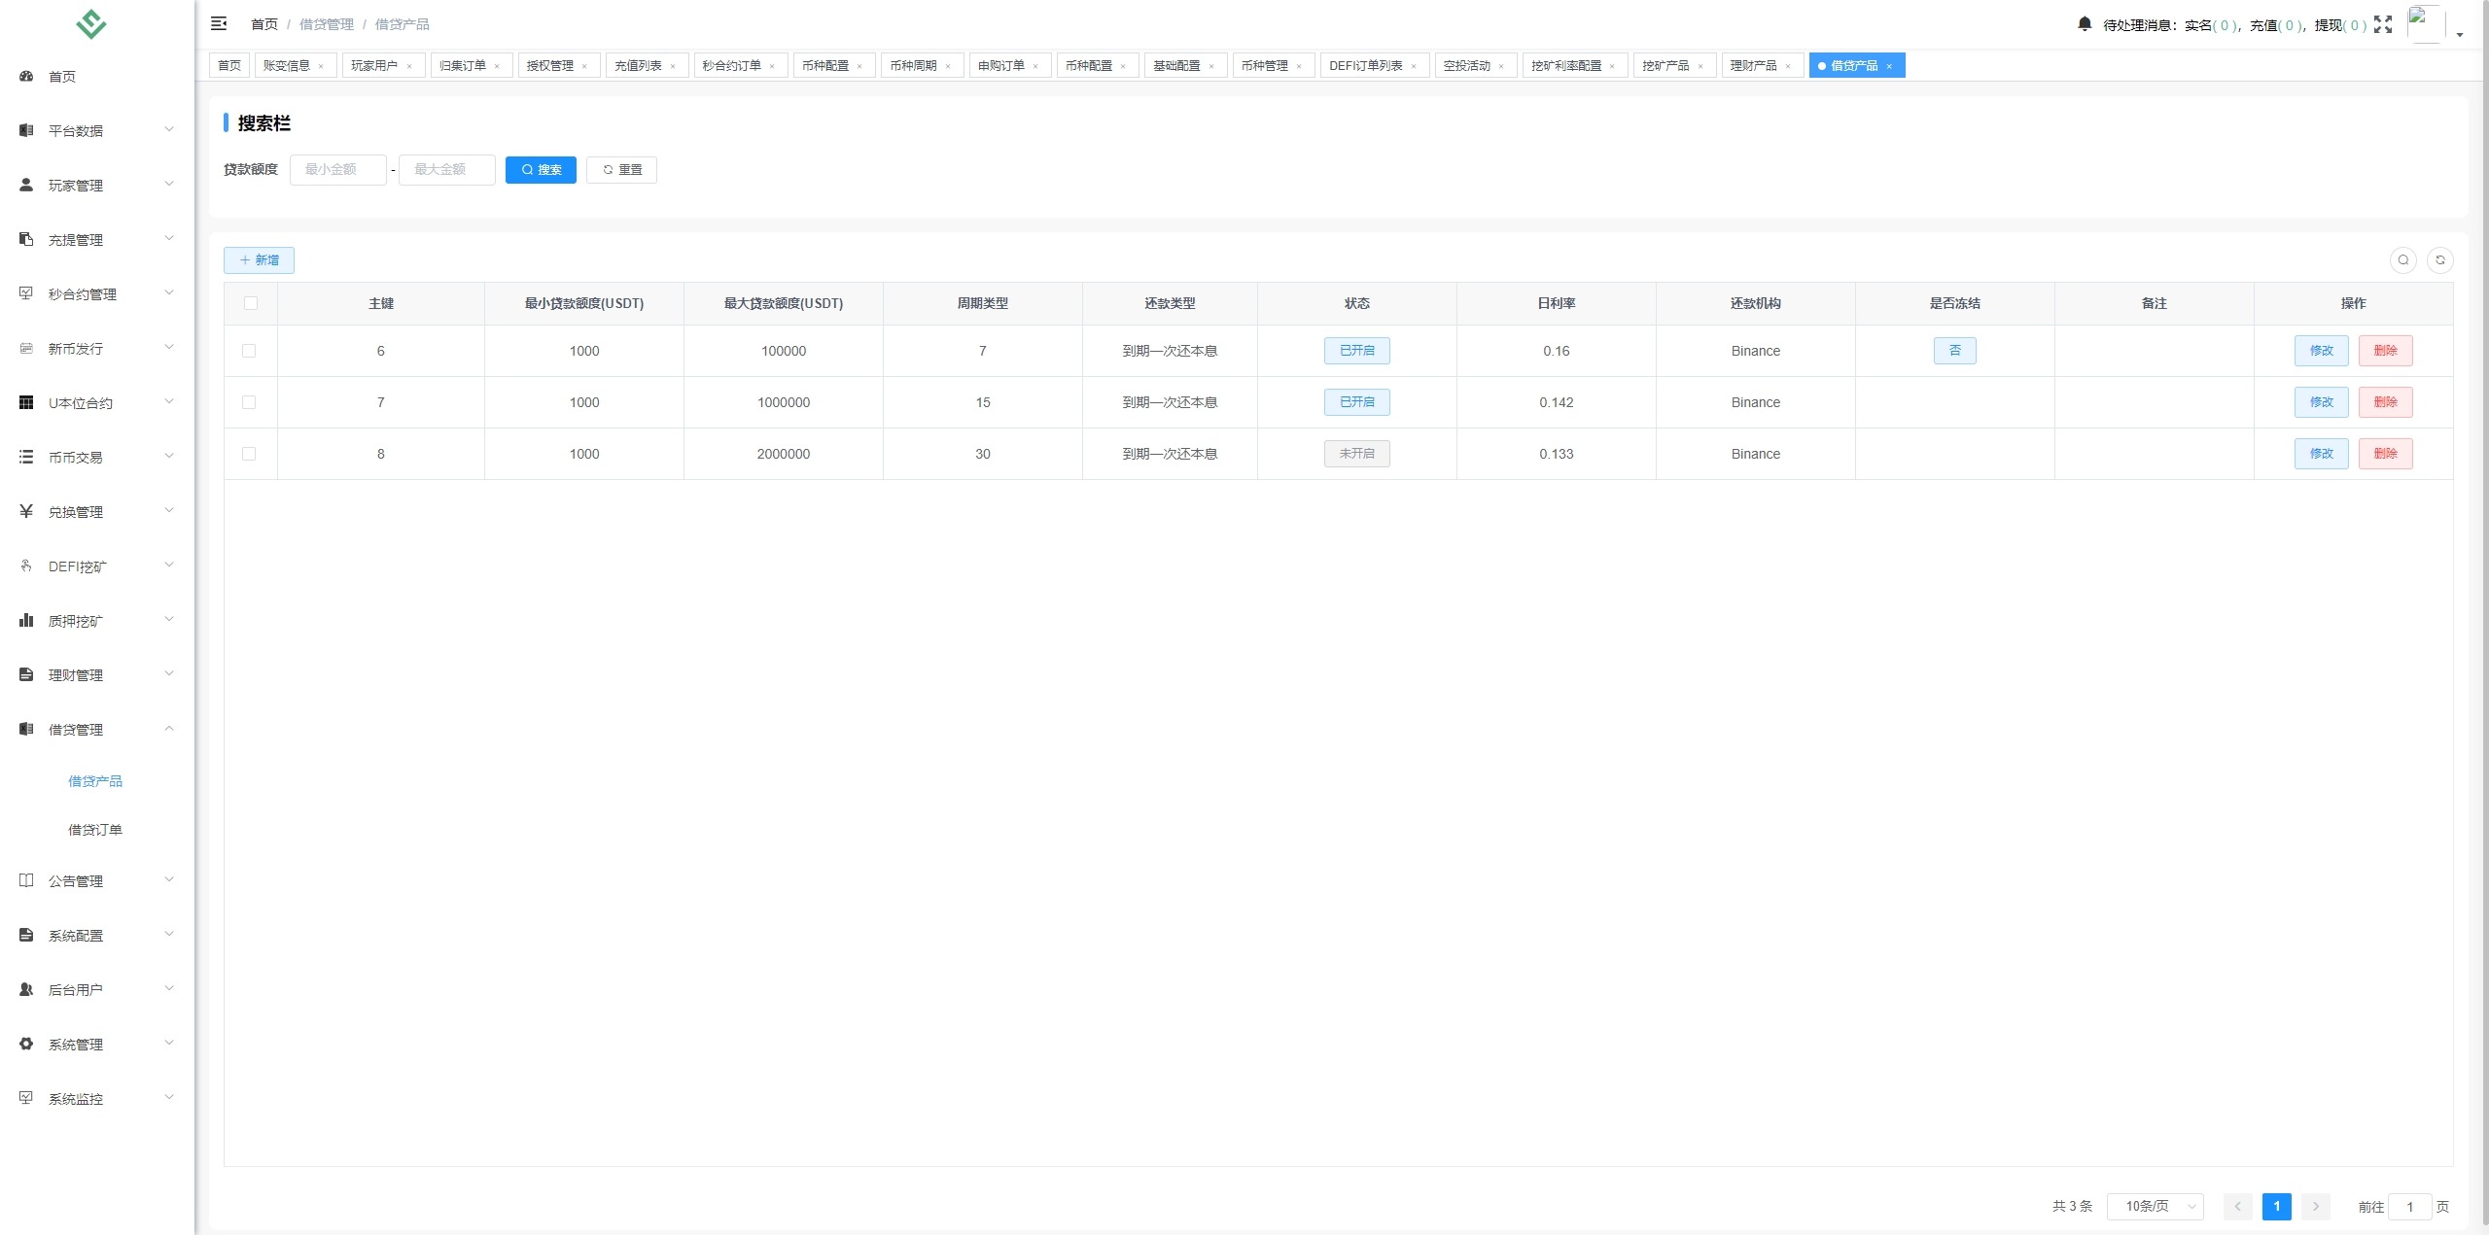The height and width of the screenshot is (1235, 2489).
Task: Click the 理财管理 sidebar icon
Action: coord(26,674)
